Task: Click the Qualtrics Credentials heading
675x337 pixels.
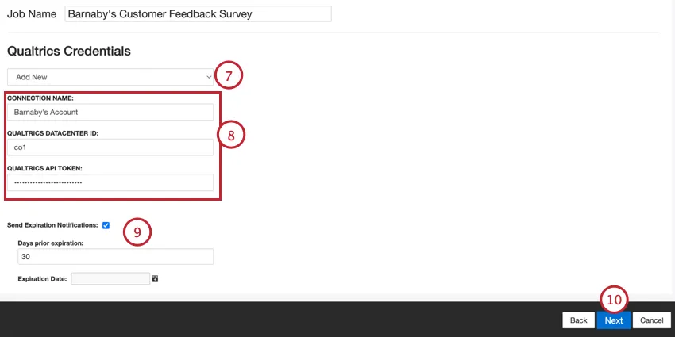Action: (x=69, y=51)
